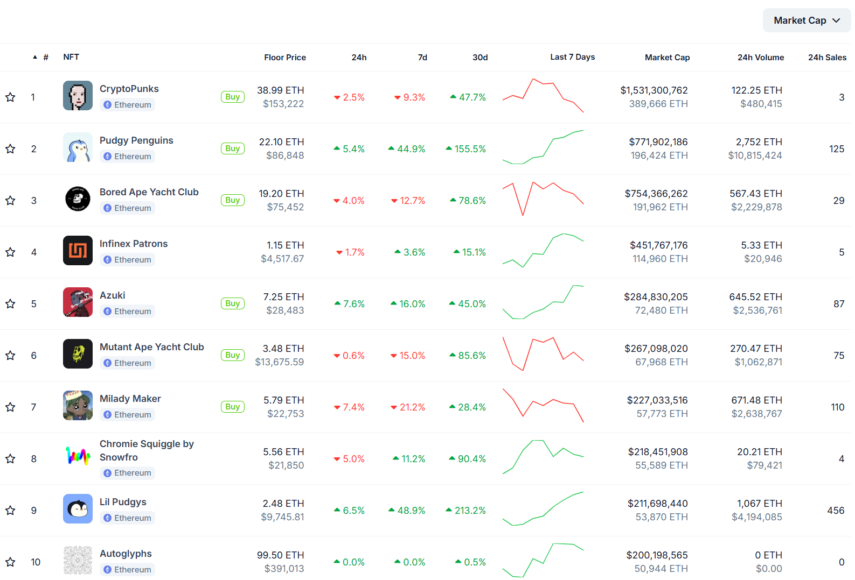The width and height of the screenshot is (855, 580).
Task: Sort by 24h change column header
Action: pos(359,58)
